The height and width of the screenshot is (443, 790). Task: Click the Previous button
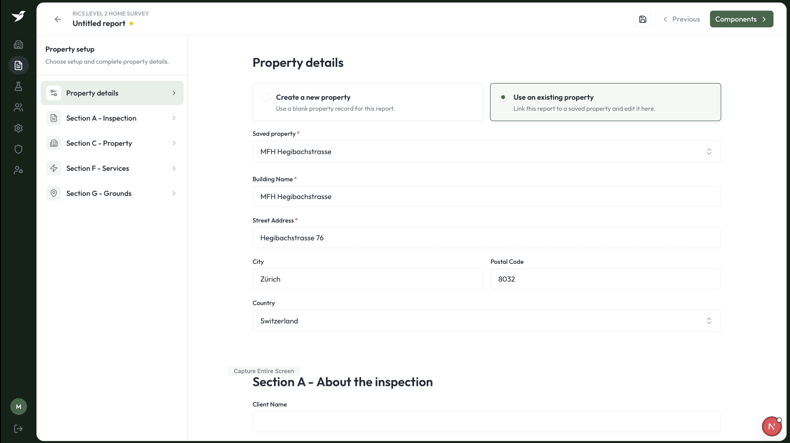680,19
